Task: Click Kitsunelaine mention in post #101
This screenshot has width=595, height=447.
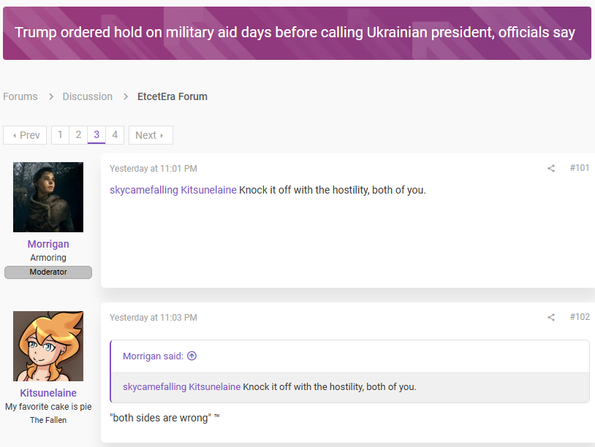Action: tap(209, 190)
